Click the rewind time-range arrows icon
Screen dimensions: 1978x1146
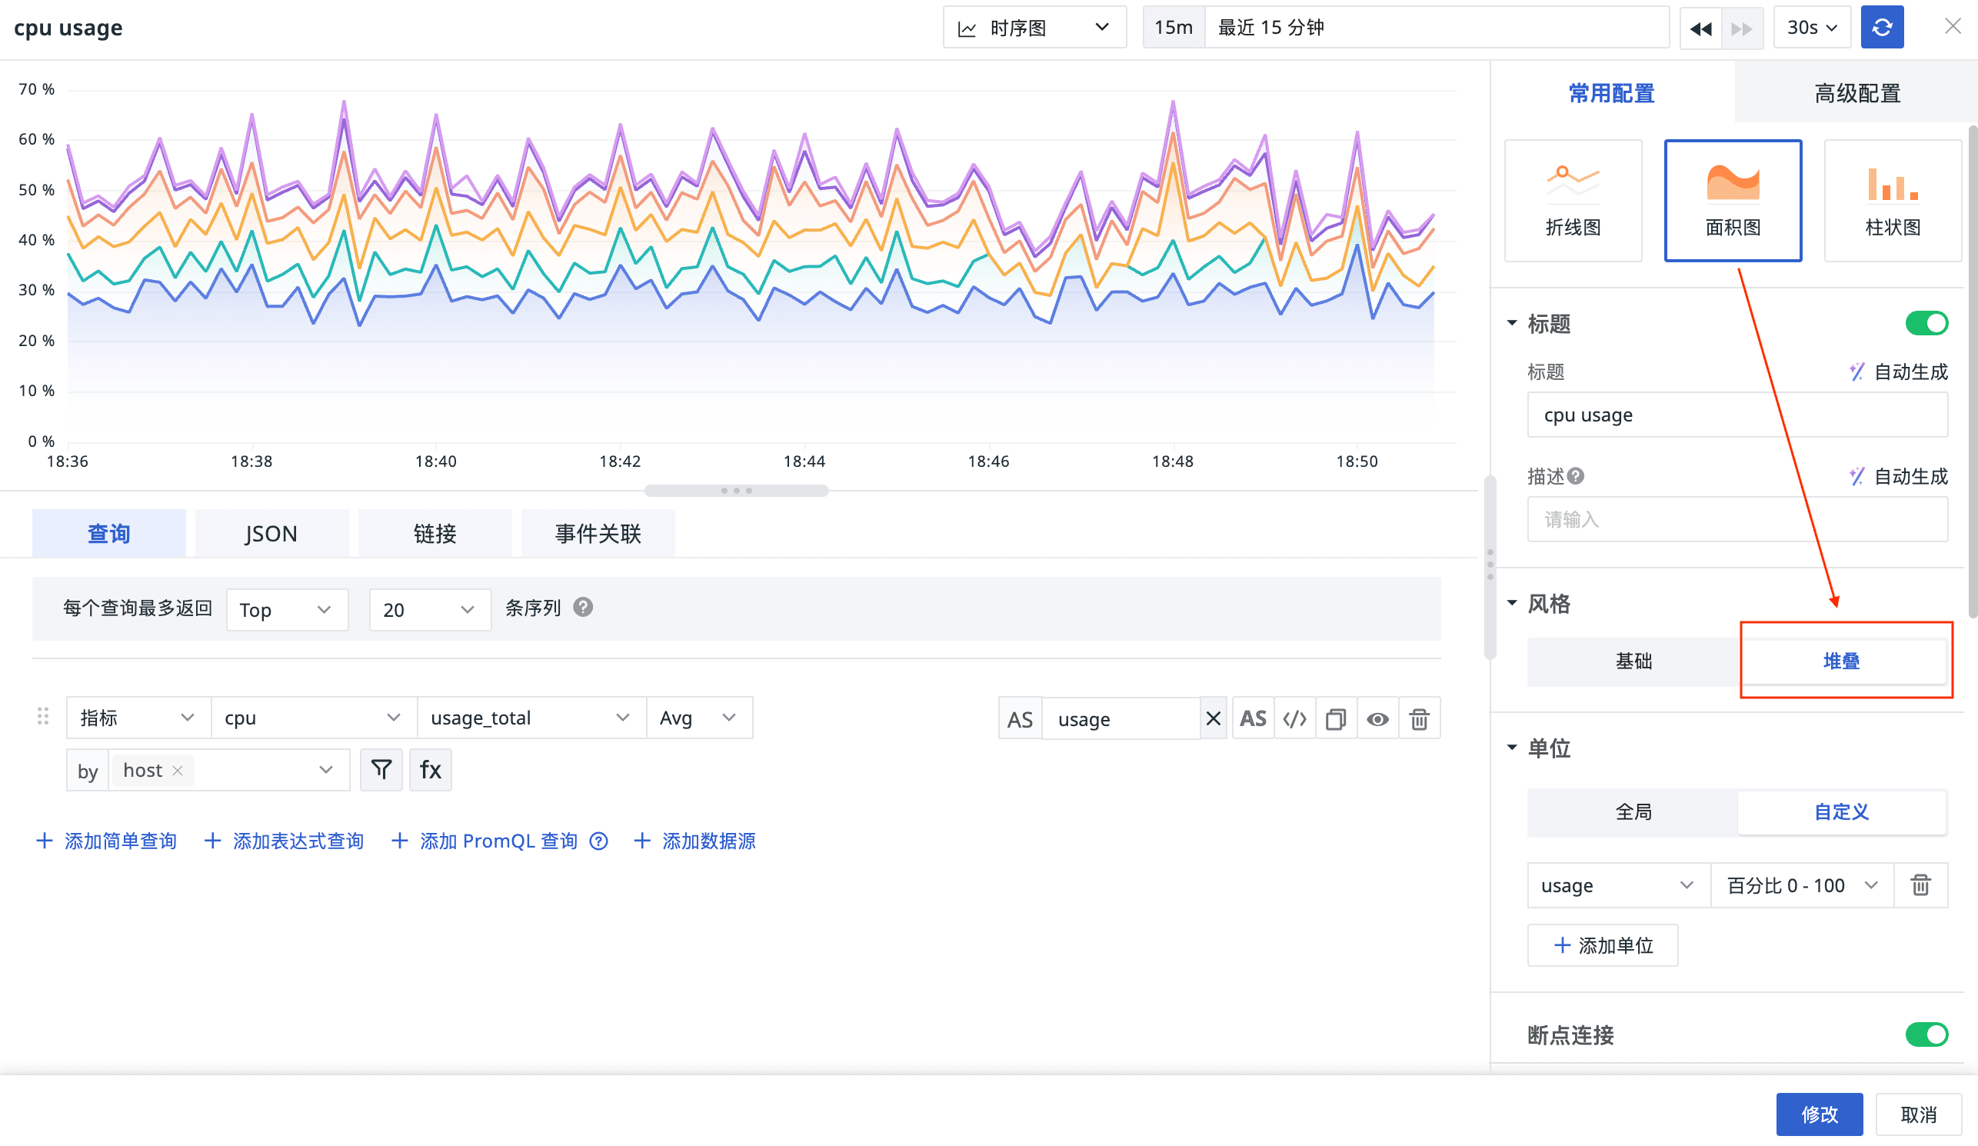pos(1700,28)
